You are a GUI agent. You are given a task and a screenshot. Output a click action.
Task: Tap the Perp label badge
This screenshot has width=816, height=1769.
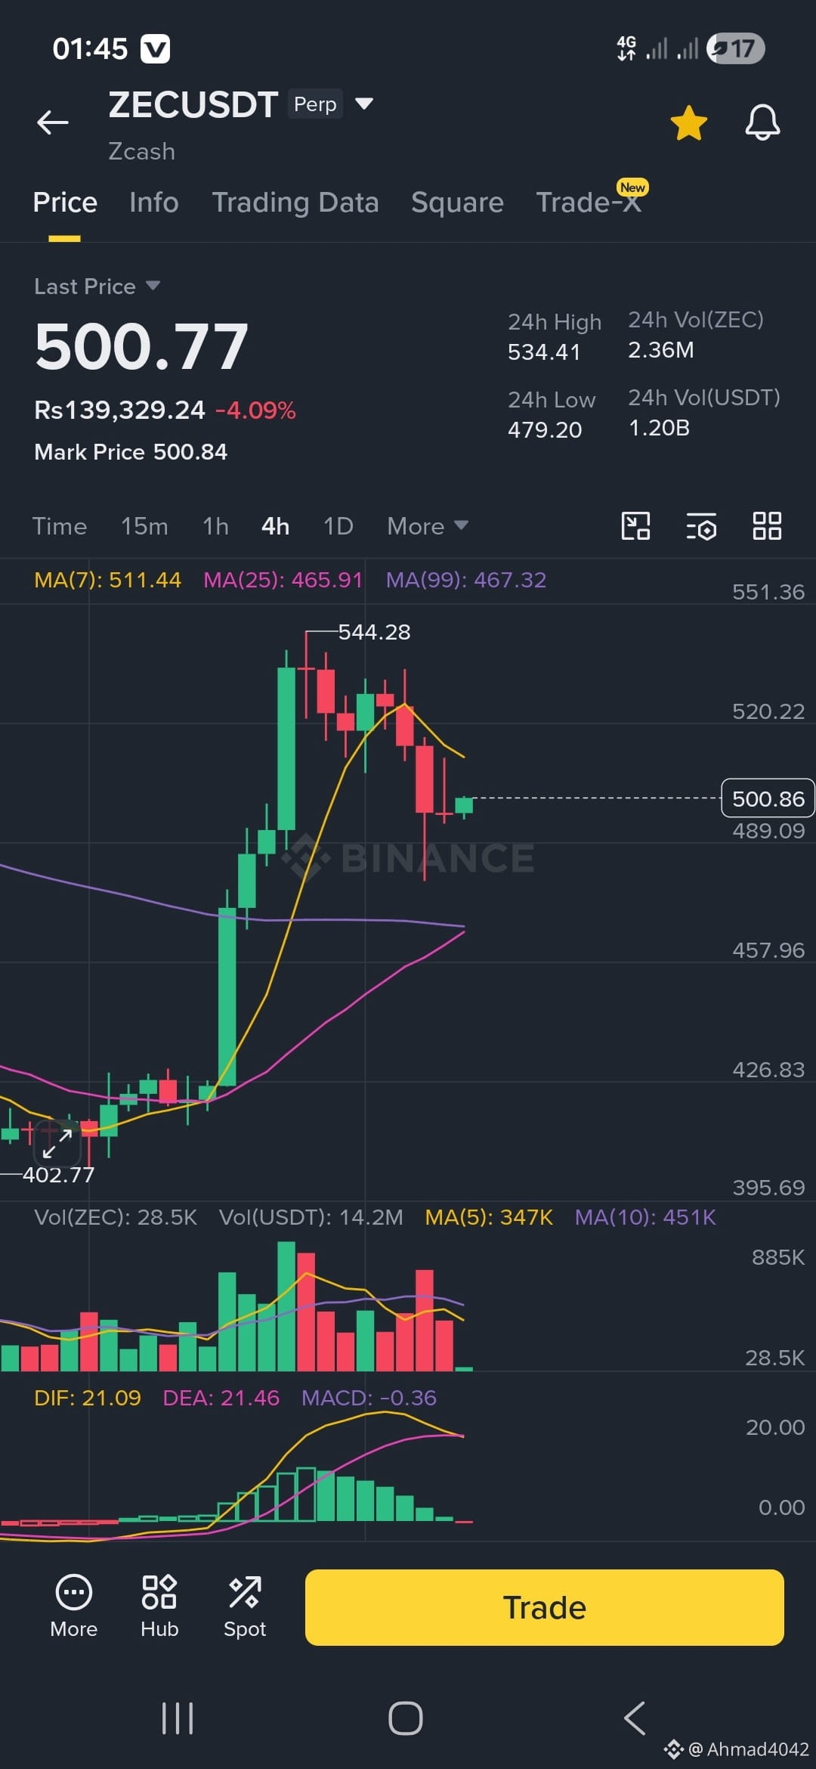point(315,104)
